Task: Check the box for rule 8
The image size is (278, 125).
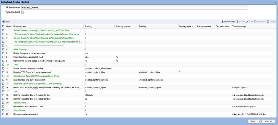Action: click(x=3, y=57)
